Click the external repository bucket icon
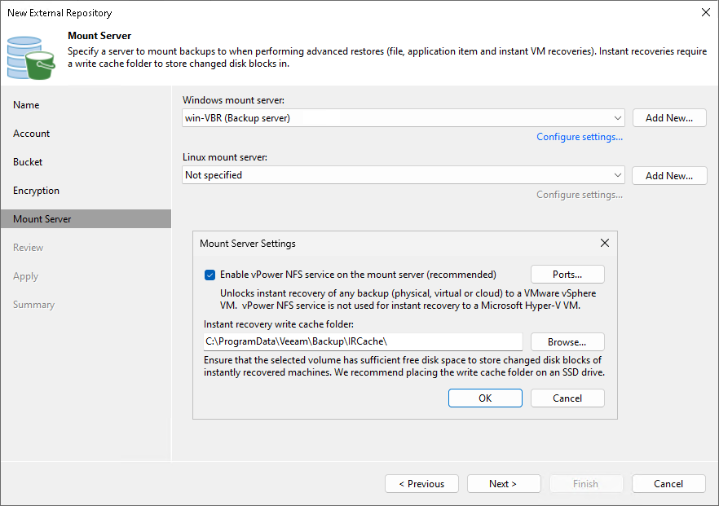Viewport: 719px width, 506px height. tap(31, 58)
